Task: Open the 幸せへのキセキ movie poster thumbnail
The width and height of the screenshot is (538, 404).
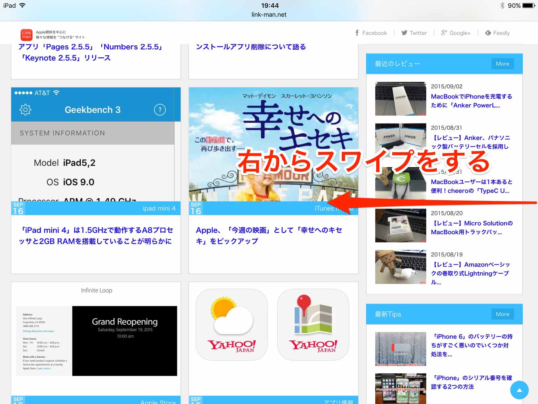Action: click(x=274, y=144)
